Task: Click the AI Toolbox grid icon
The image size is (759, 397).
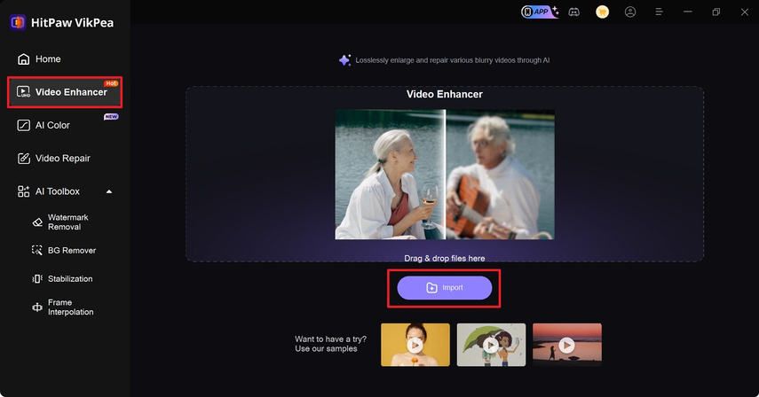Action: [23, 191]
